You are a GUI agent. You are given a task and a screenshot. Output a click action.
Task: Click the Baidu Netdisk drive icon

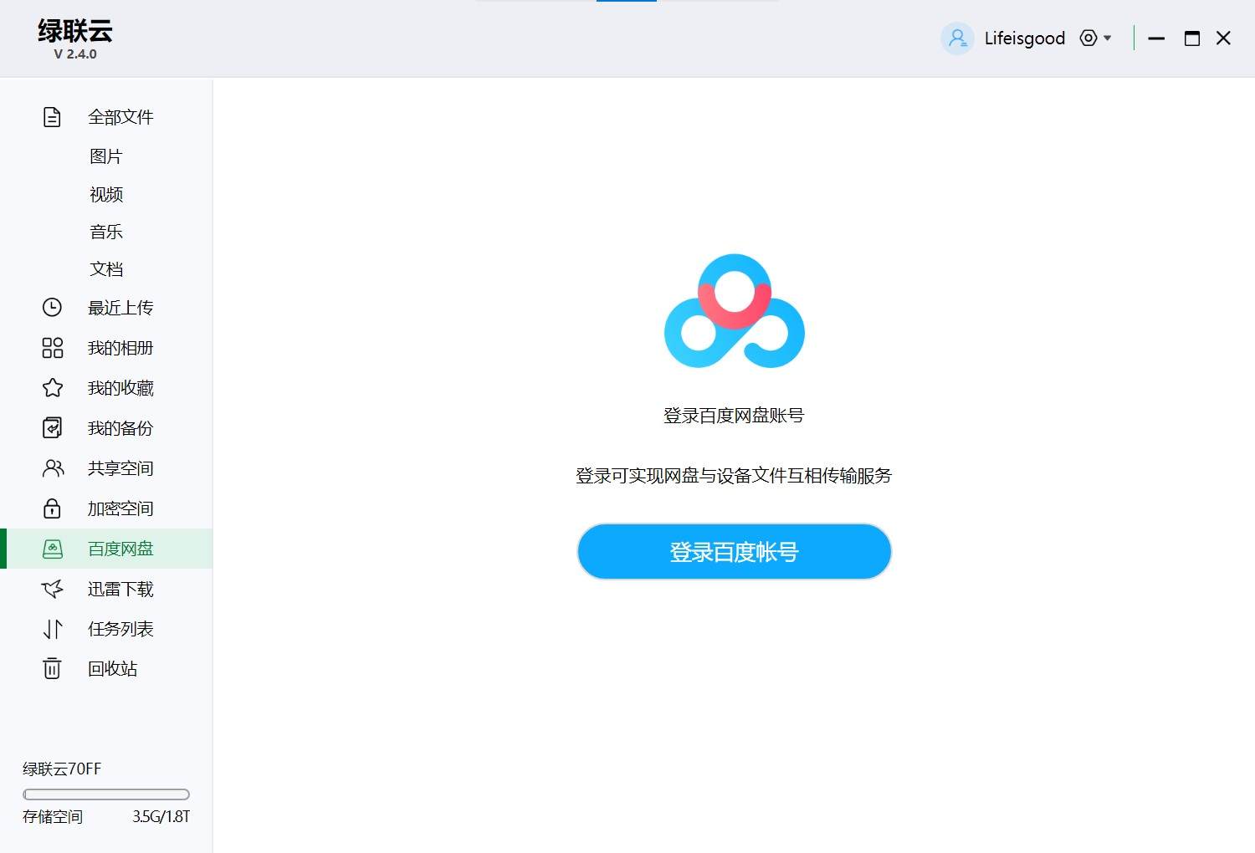pyautogui.click(x=52, y=549)
